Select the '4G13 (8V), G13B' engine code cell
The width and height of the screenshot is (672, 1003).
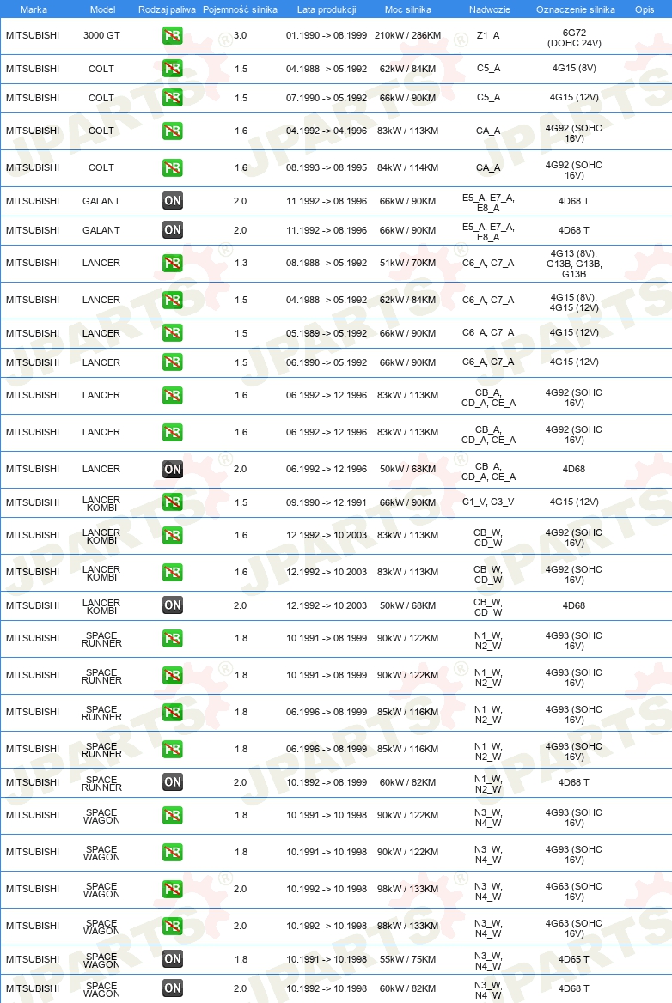click(x=574, y=264)
